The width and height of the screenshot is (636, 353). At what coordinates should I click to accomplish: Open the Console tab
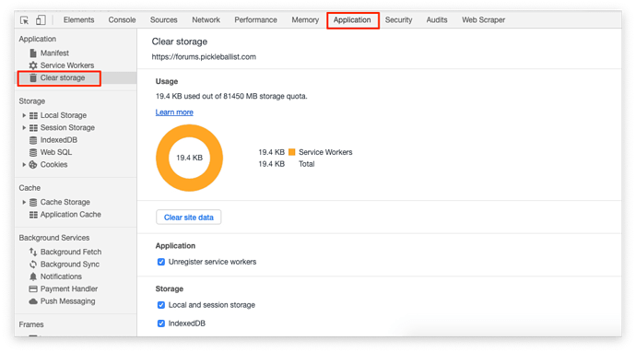[122, 20]
